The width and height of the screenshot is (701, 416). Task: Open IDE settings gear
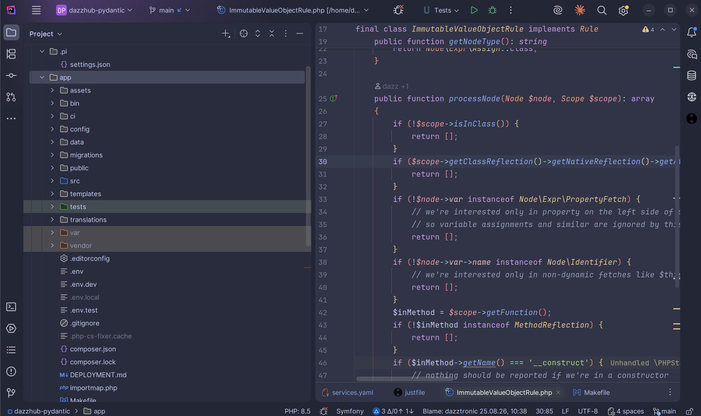(623, 10)
